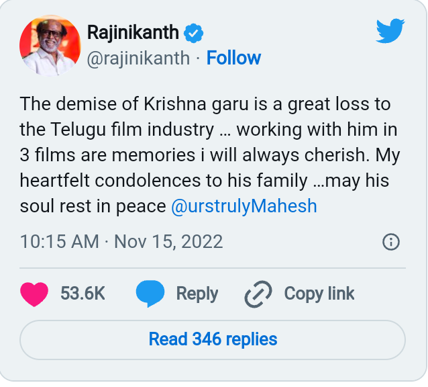
Task: Open Rajinikanth's profile picture
Action: [50, 46]
